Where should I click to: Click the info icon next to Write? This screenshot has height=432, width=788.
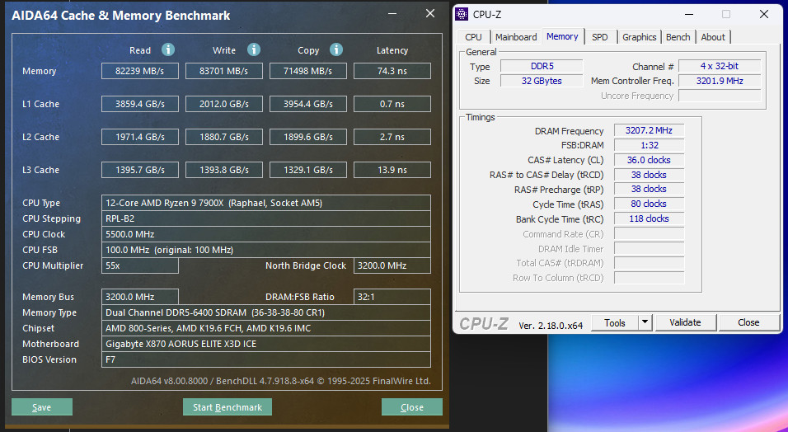tap(254, 49)
